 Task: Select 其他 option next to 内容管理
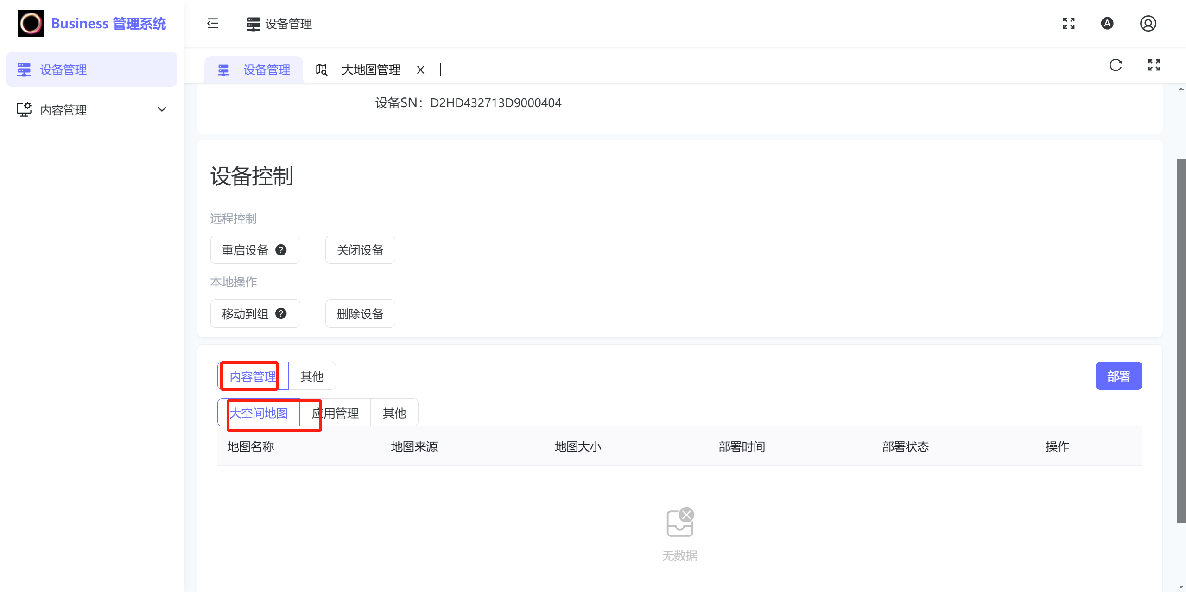312,376
